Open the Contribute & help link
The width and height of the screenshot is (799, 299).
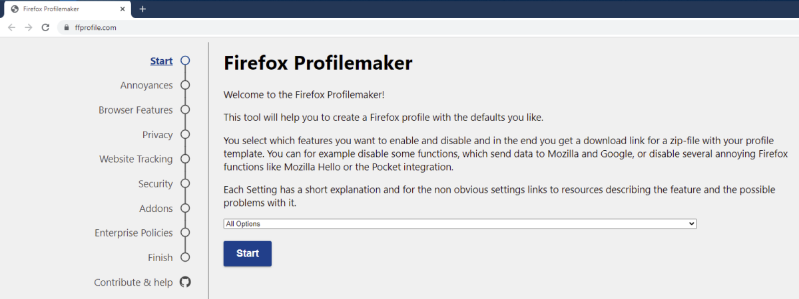tap(133, 282)
